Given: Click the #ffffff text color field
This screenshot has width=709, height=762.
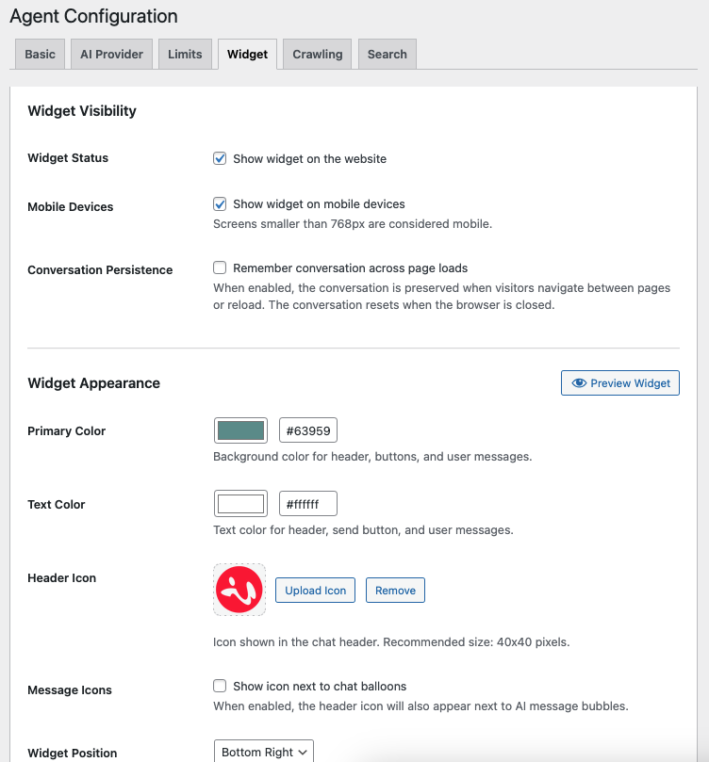Looking at the screenshot, I should point(307,503).
